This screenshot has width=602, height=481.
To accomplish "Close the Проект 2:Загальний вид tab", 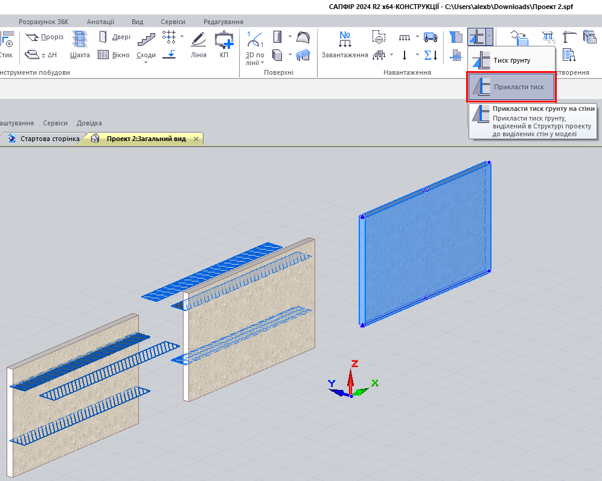I will (196, 139).
